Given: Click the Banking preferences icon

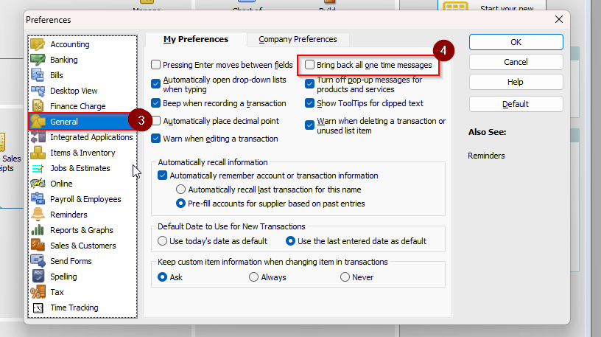Looking at the screenshot, I should pos(38,60).
